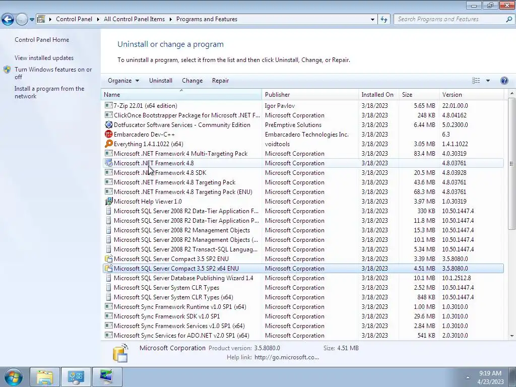Click the shield icon beside Turn Windows features
The image size is (516, 387).
coord(7,70)
